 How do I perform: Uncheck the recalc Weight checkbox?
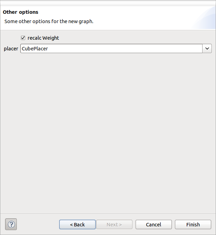tap(23, 38)
